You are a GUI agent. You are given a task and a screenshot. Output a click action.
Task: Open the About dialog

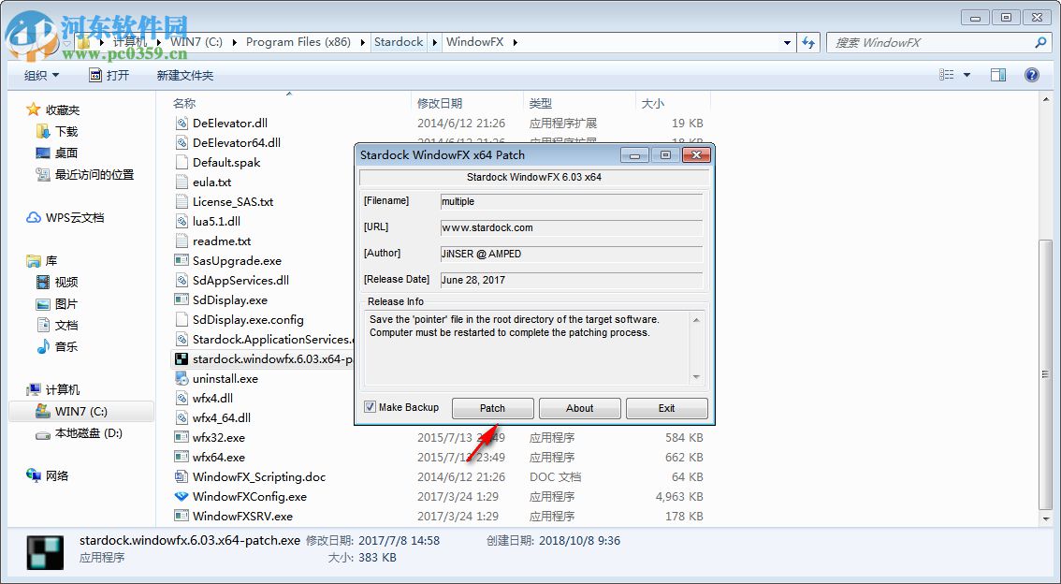tap(579, 408)
